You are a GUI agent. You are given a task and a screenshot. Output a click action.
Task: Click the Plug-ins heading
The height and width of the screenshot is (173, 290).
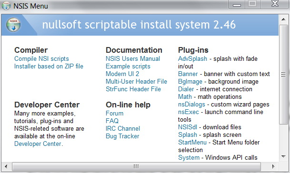pos(193,50)
